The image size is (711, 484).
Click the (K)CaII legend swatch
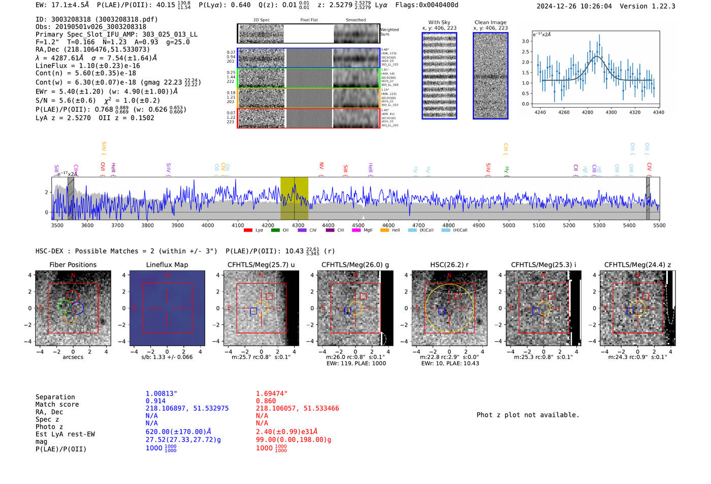pyautogui.click(x=412, y=231)
